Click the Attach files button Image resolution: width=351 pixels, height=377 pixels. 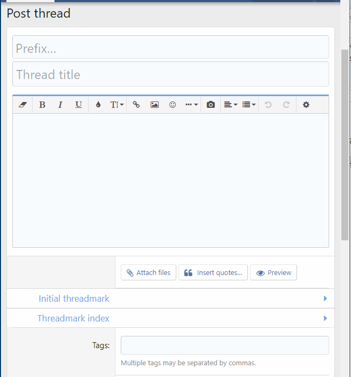coord(149,272)
